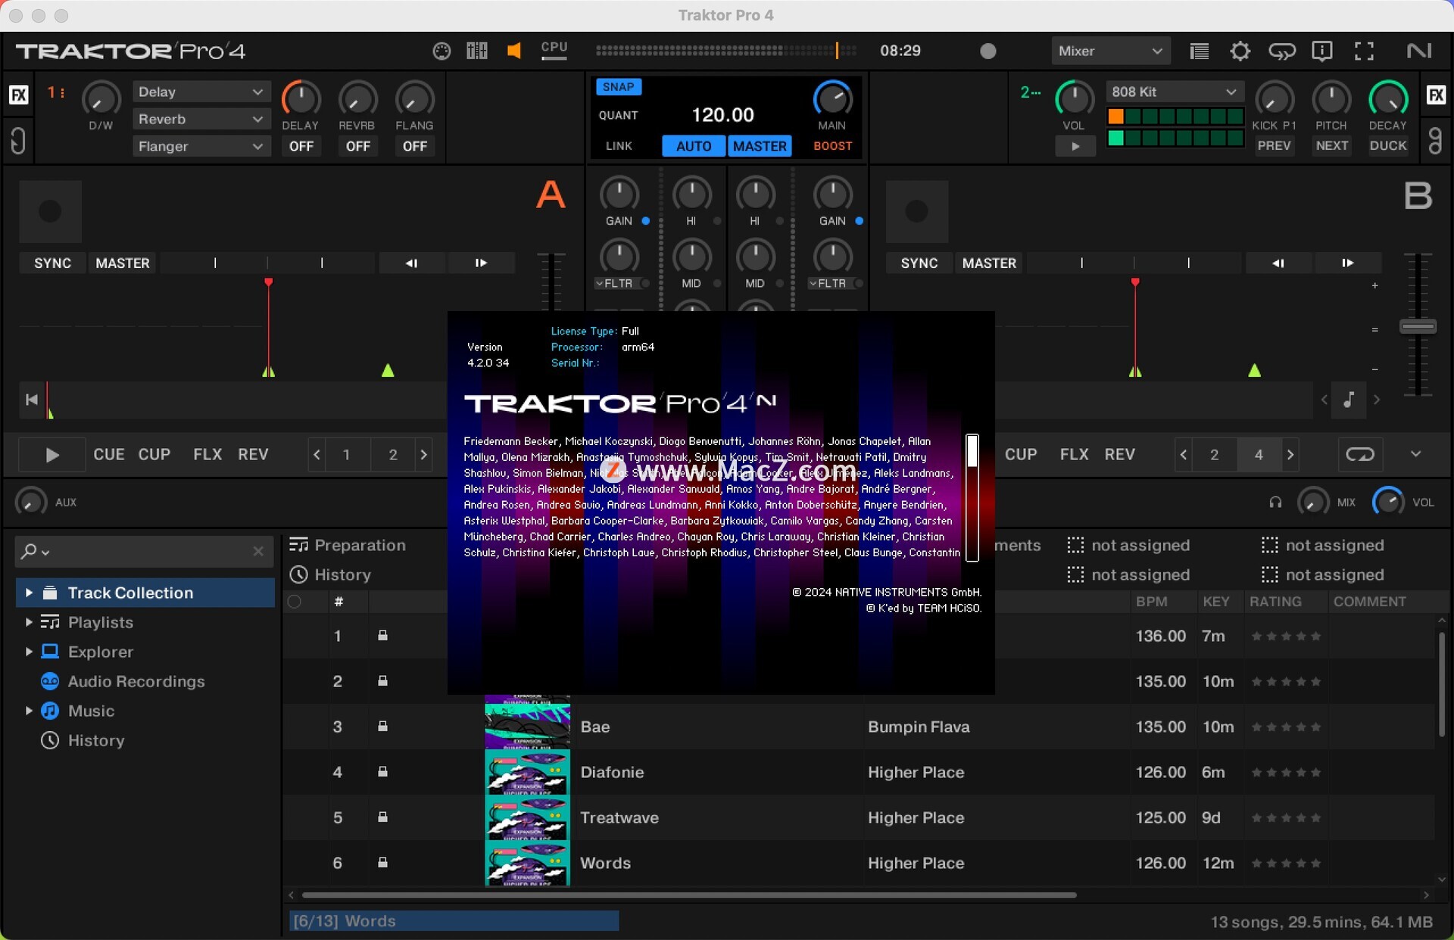This screenshot has width=1454, height=940.
Task: Select the Diafonie track artwork thumbnail
Action: click(x=527, y=772)
